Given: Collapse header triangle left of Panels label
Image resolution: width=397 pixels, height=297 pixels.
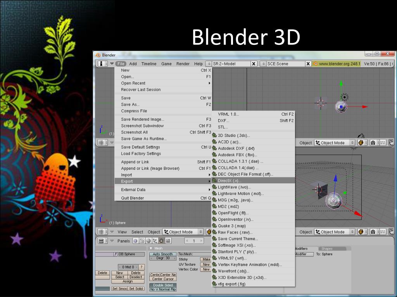Looking at the screenshot, I should pos(112,241).
